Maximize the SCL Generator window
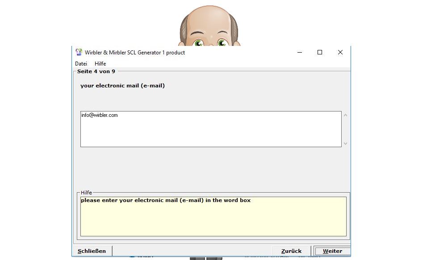 [x=320, y=52]
